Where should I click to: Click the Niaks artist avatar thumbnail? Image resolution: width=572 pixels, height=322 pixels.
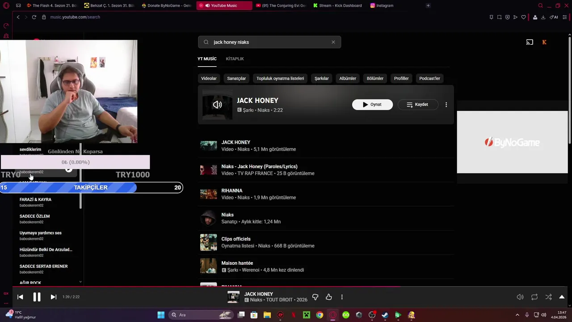click(208, 218)
